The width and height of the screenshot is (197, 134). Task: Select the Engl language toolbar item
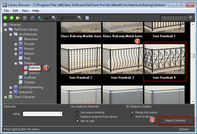[x=46, y=18]
